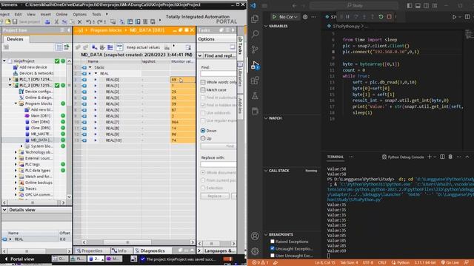Split the terminal panel

coord(442,157)
